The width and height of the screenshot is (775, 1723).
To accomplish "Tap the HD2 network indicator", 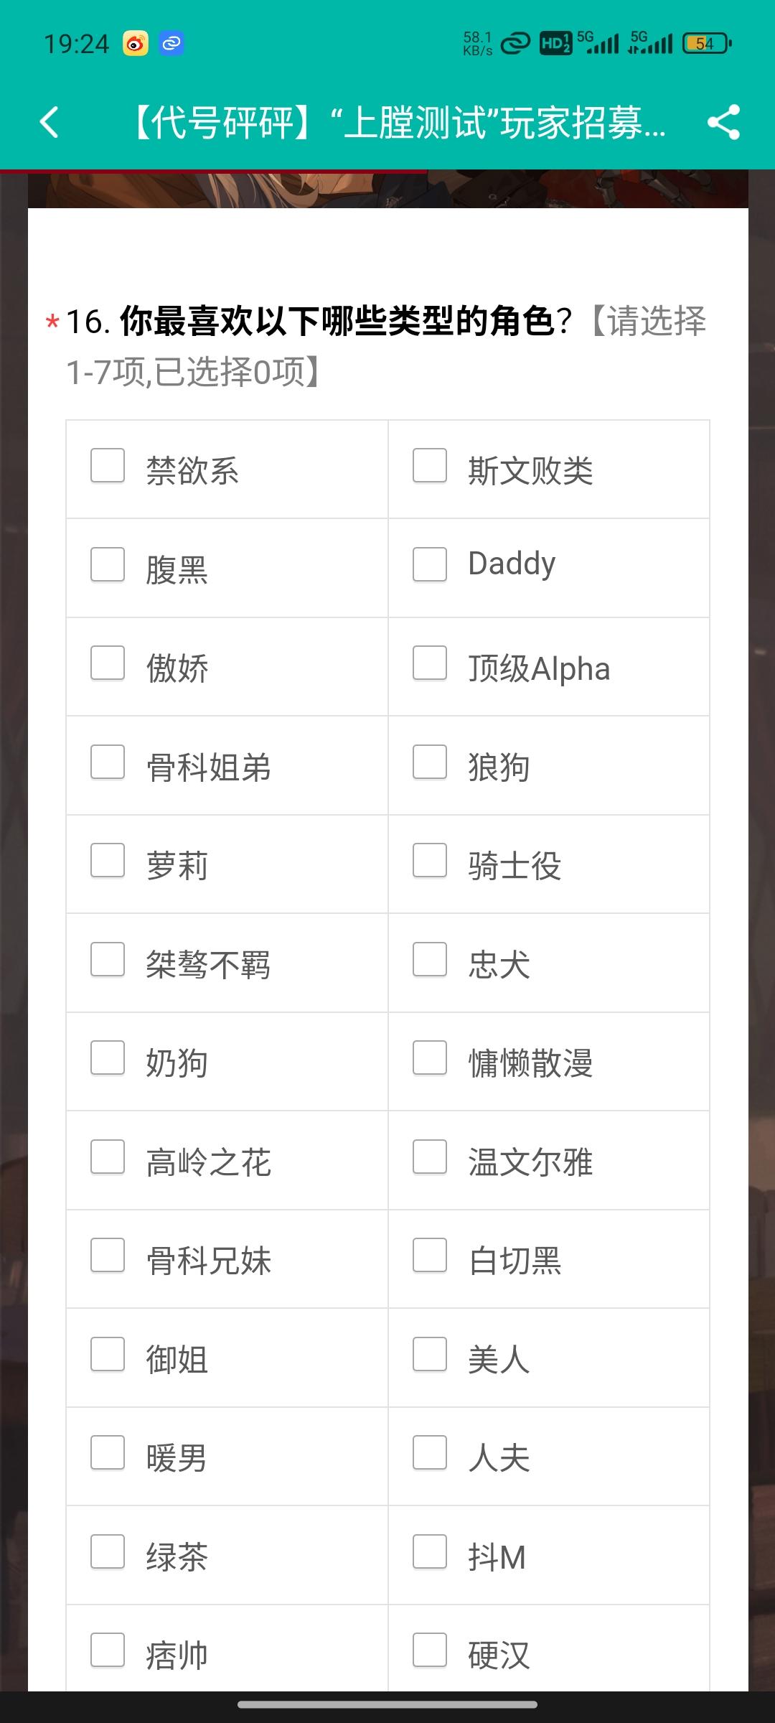I will click(x=555, y=44).
